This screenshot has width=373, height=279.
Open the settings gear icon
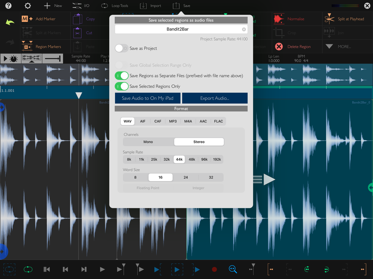[x=28, y=6]
